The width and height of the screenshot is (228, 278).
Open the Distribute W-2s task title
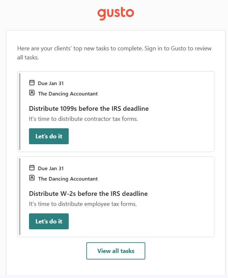coord(88,194)
